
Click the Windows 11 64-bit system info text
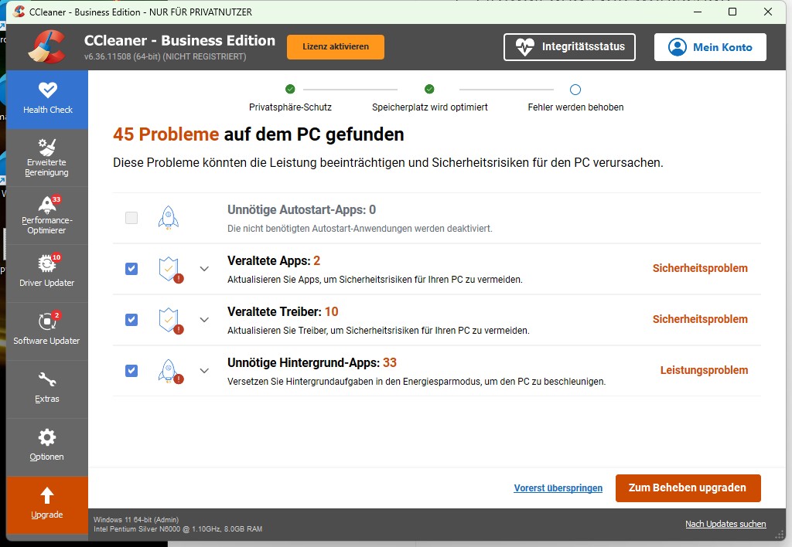click(136, 520)
